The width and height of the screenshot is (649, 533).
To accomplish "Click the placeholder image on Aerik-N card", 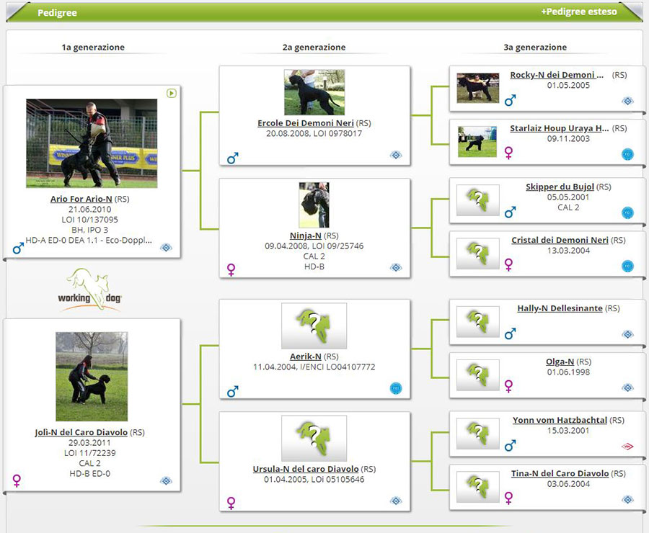I will (x=314, y=326).
